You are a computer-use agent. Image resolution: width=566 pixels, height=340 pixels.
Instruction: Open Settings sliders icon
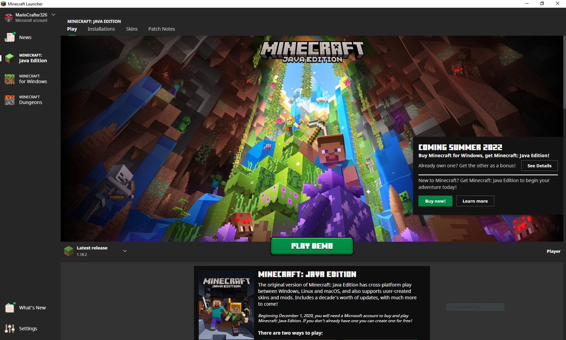9,328
